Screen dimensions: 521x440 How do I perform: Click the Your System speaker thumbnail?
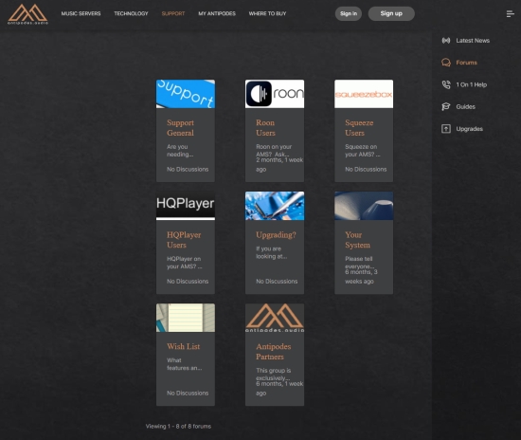364,206
